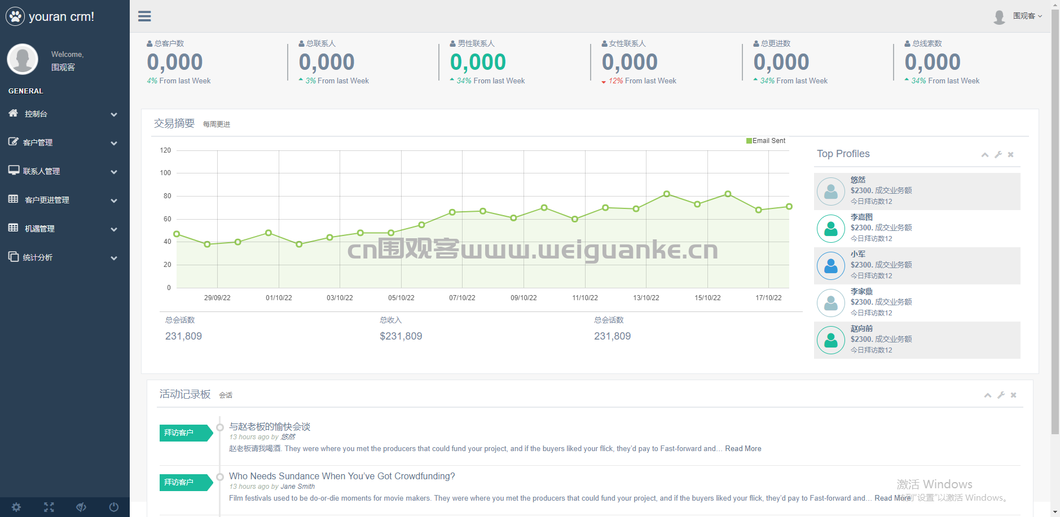1060x517 pixels.
Task: Open the 'Who Needs Sundance' post title
Action: click(x=342, y=476)
